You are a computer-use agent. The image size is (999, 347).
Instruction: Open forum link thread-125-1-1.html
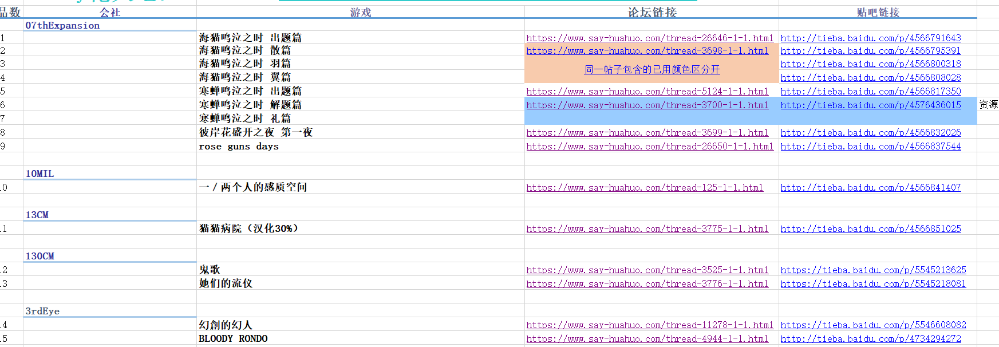click(645, 188)
